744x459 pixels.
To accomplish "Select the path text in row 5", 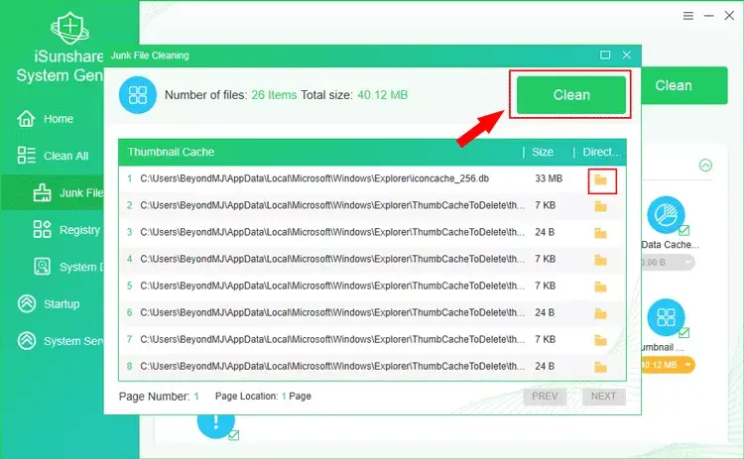I will pos(332,286).
